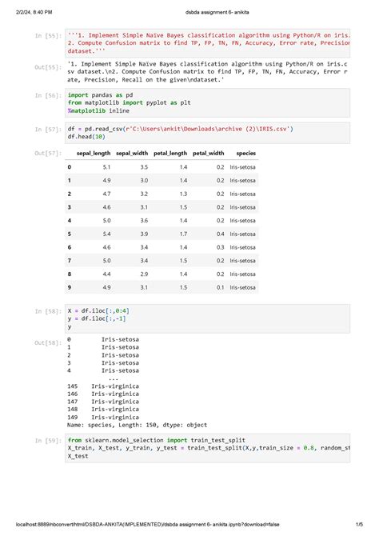Click the 'Name: species, Length: 150' line

pos(137,425)
